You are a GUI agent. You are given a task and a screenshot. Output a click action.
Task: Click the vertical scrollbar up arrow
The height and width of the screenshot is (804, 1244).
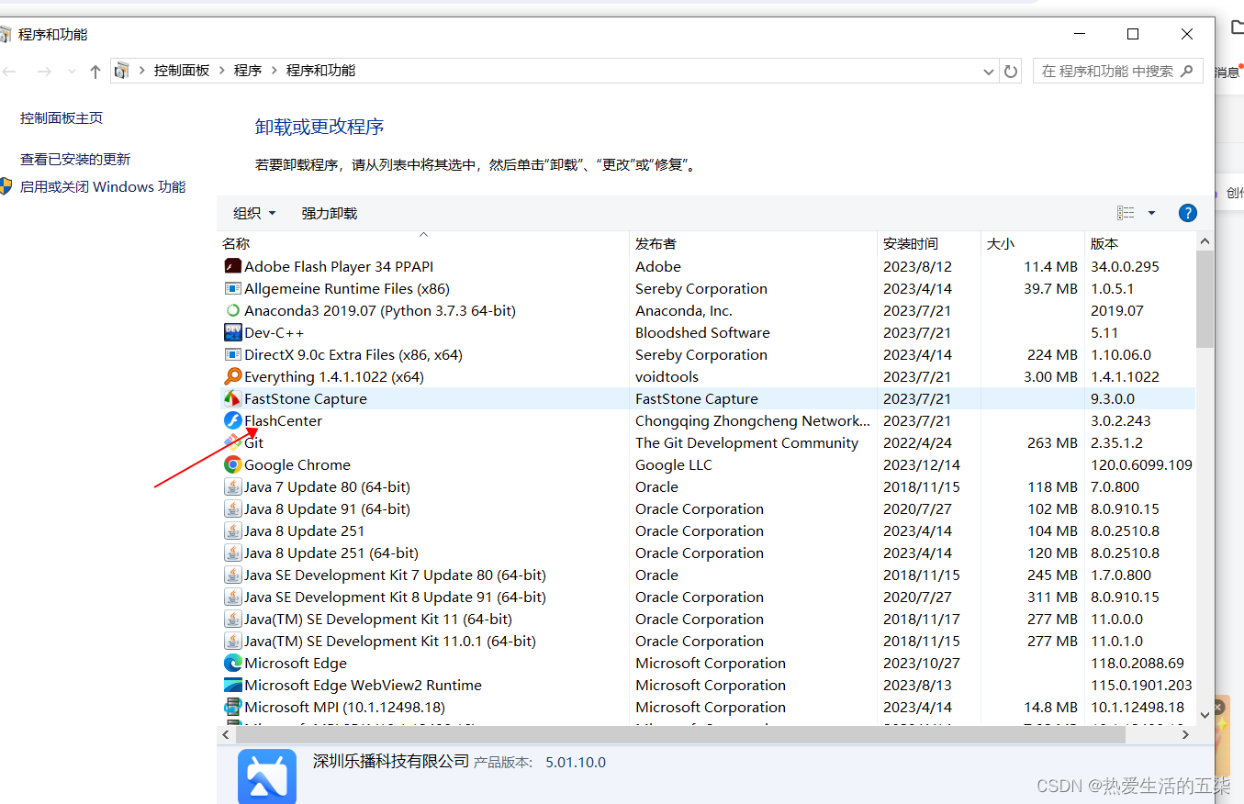1205,241
